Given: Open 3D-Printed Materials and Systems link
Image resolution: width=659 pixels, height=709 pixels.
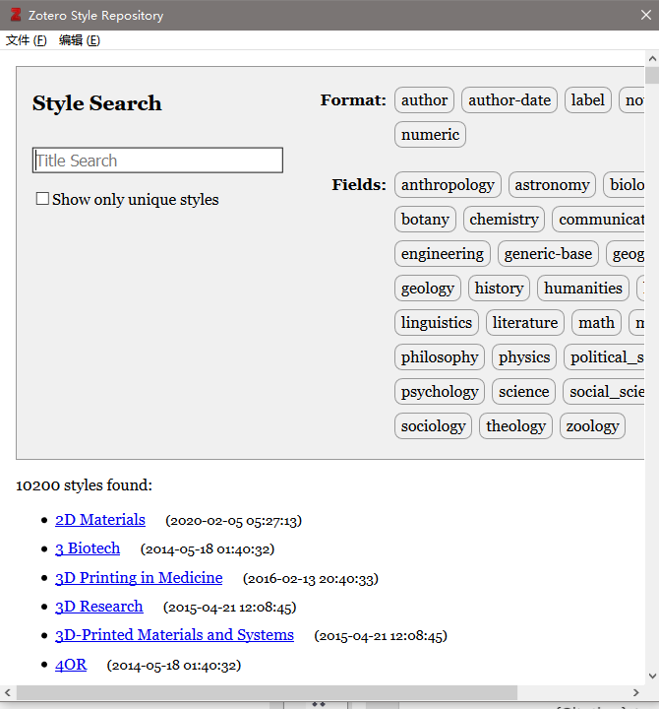Looking at the screenshot, I should (x=174, y=634).
